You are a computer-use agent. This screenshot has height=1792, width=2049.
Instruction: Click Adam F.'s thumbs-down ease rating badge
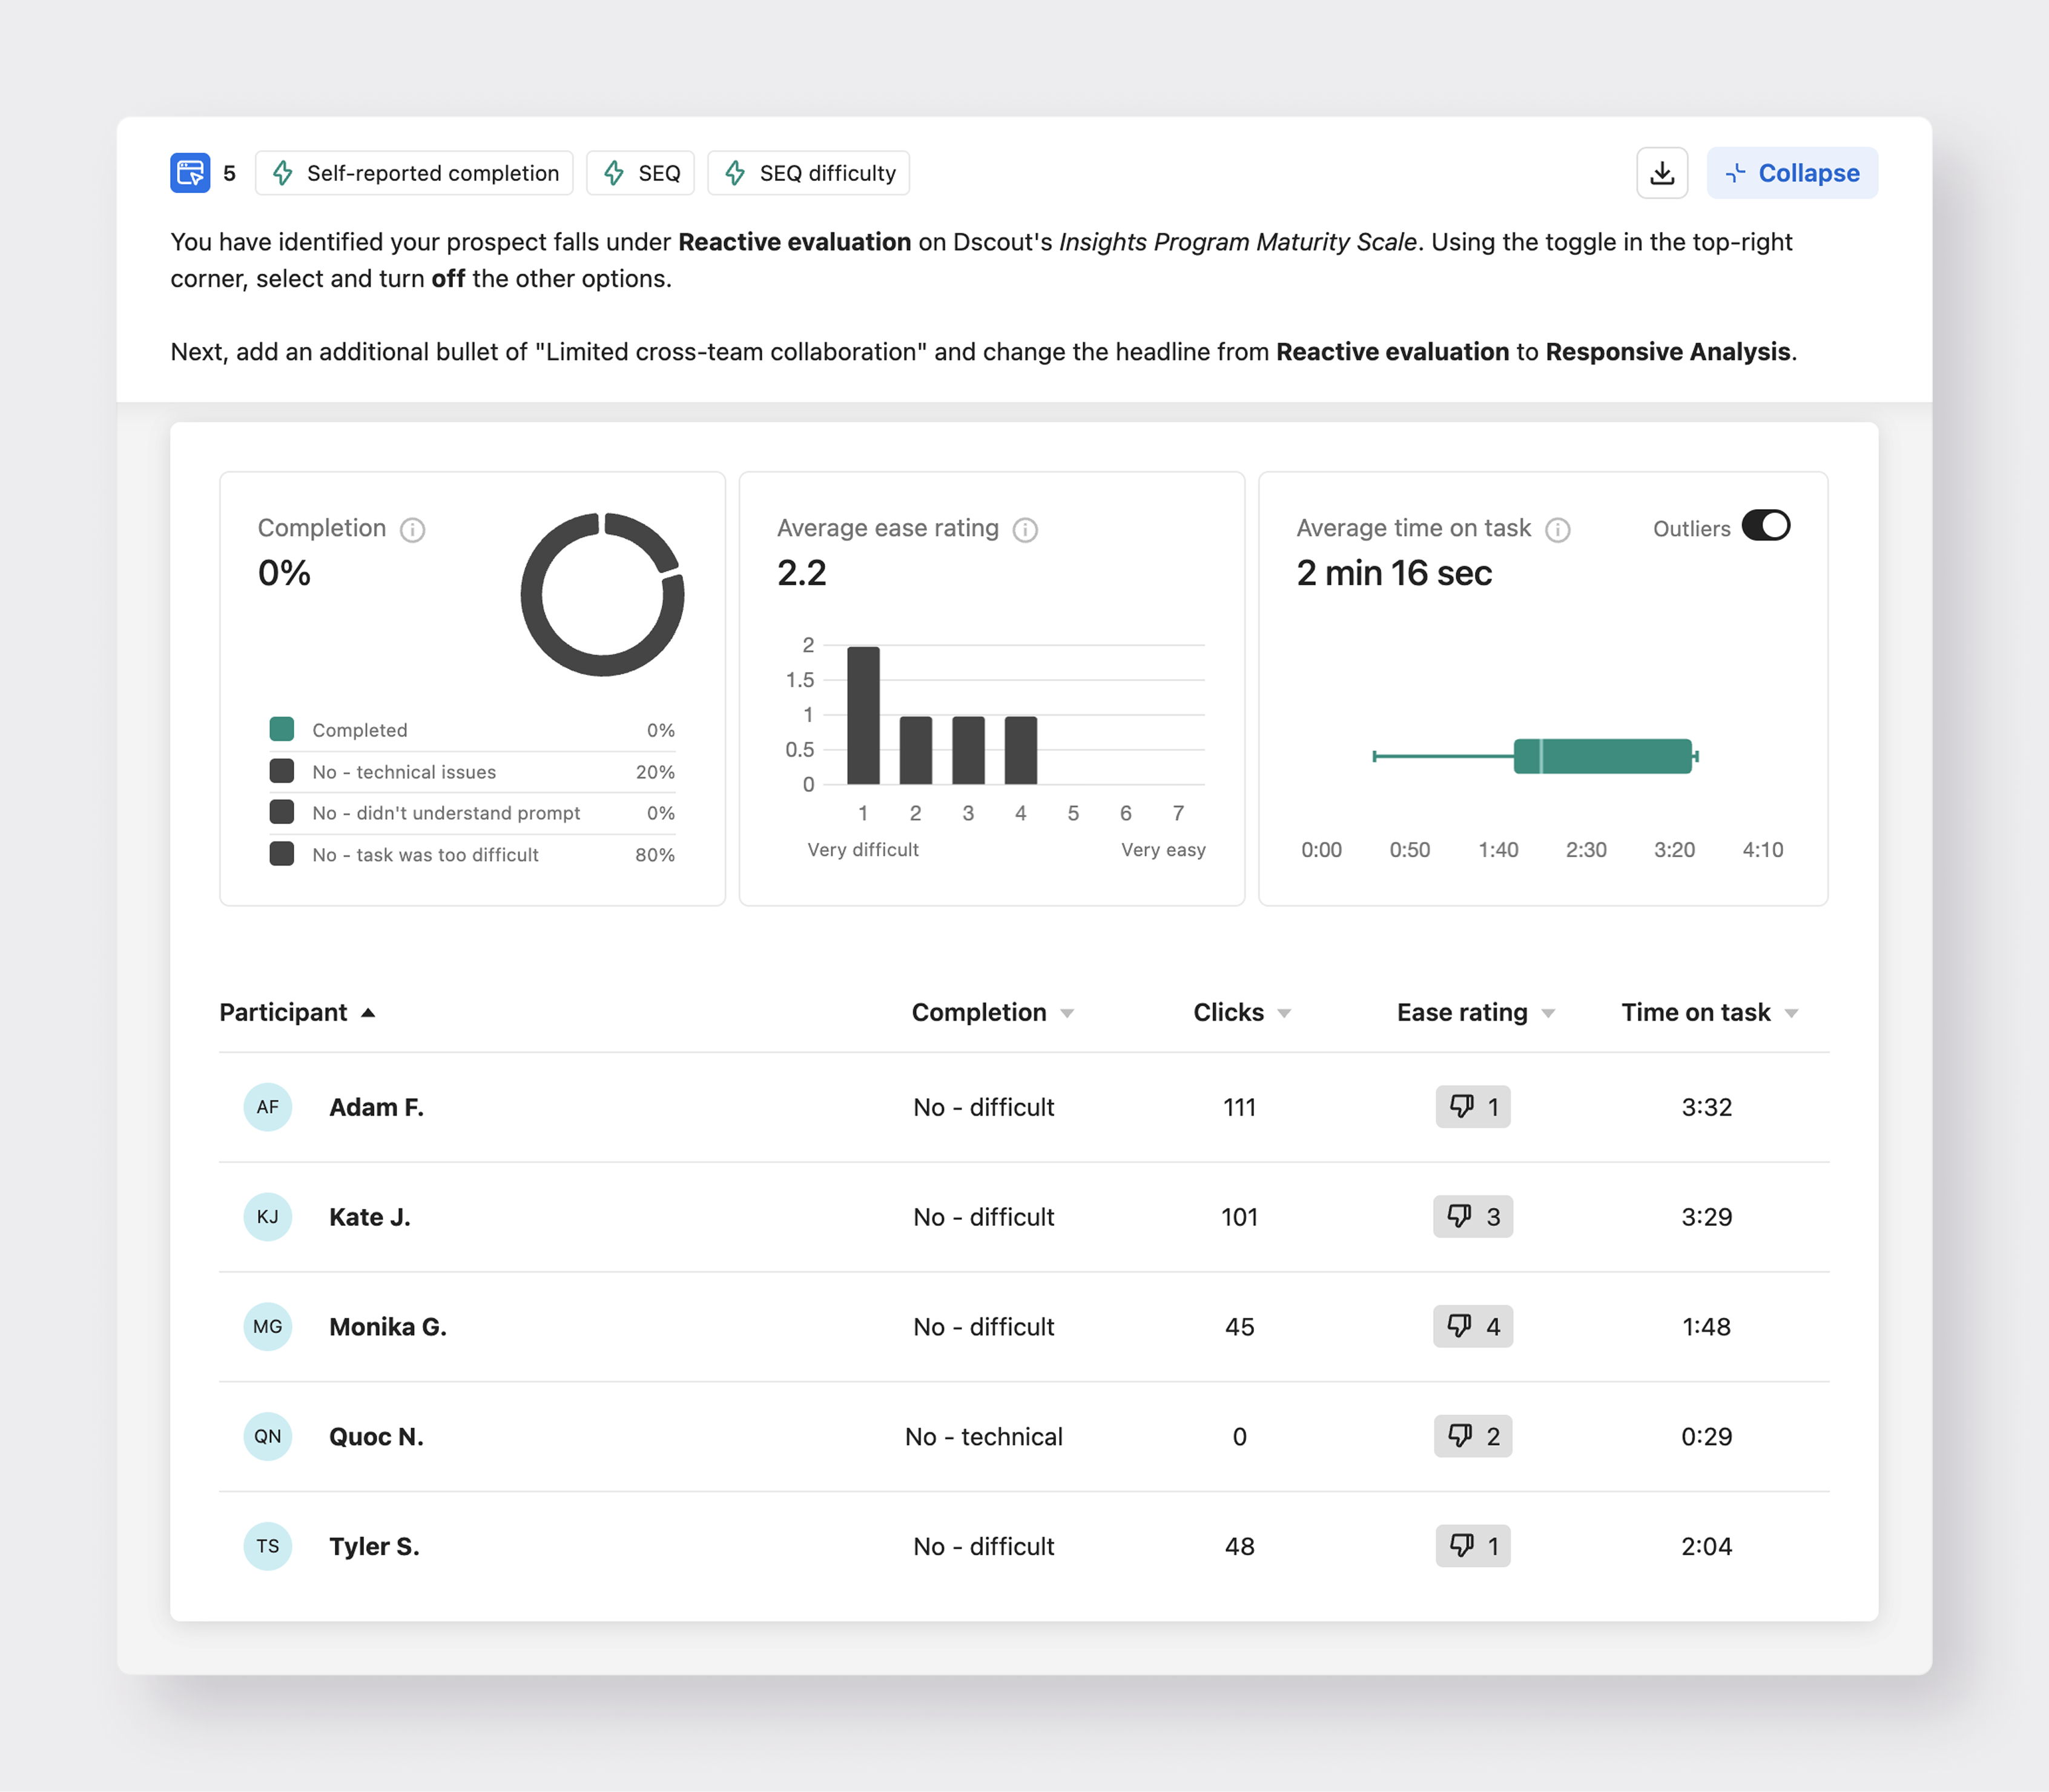[x=1472, y=1107]
